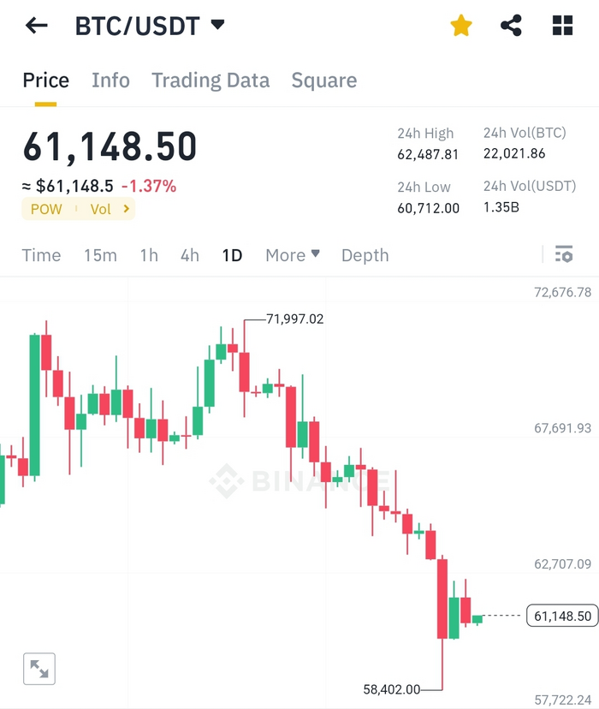Open the four-squares grid menu icon

pyautogui.click(x=562, y=26)
